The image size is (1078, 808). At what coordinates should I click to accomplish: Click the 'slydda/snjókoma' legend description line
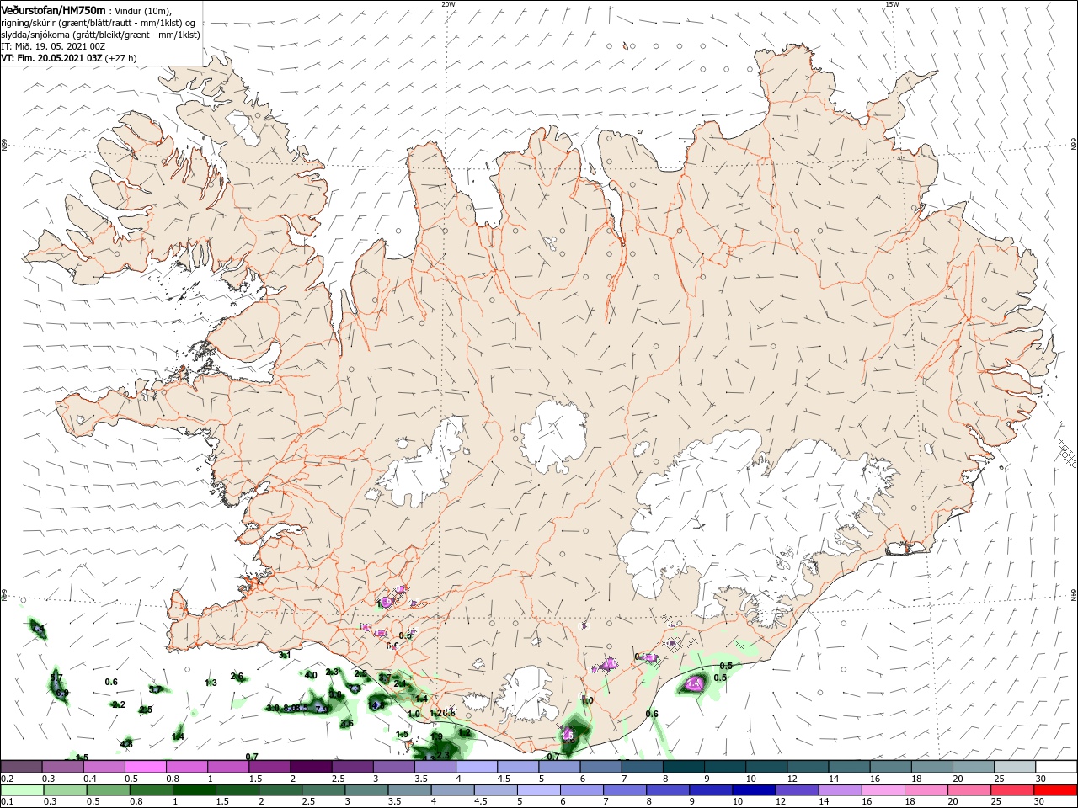coord(100,35)
